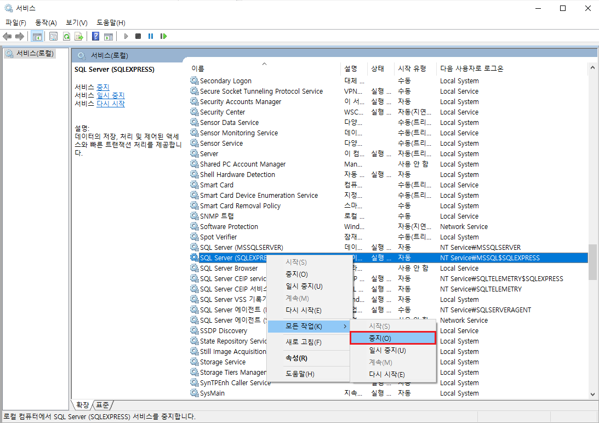
Task: Select the Server service row
Action: [x=389, y=153]
